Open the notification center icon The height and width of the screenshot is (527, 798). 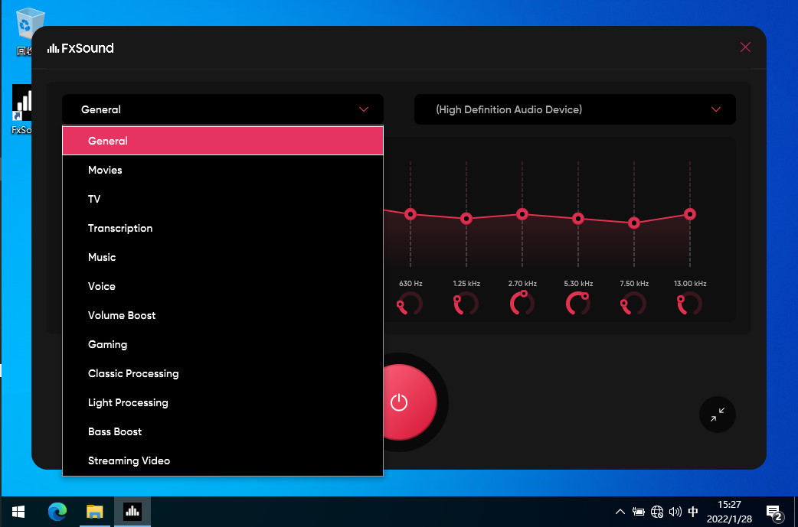[x=774, y=512]
